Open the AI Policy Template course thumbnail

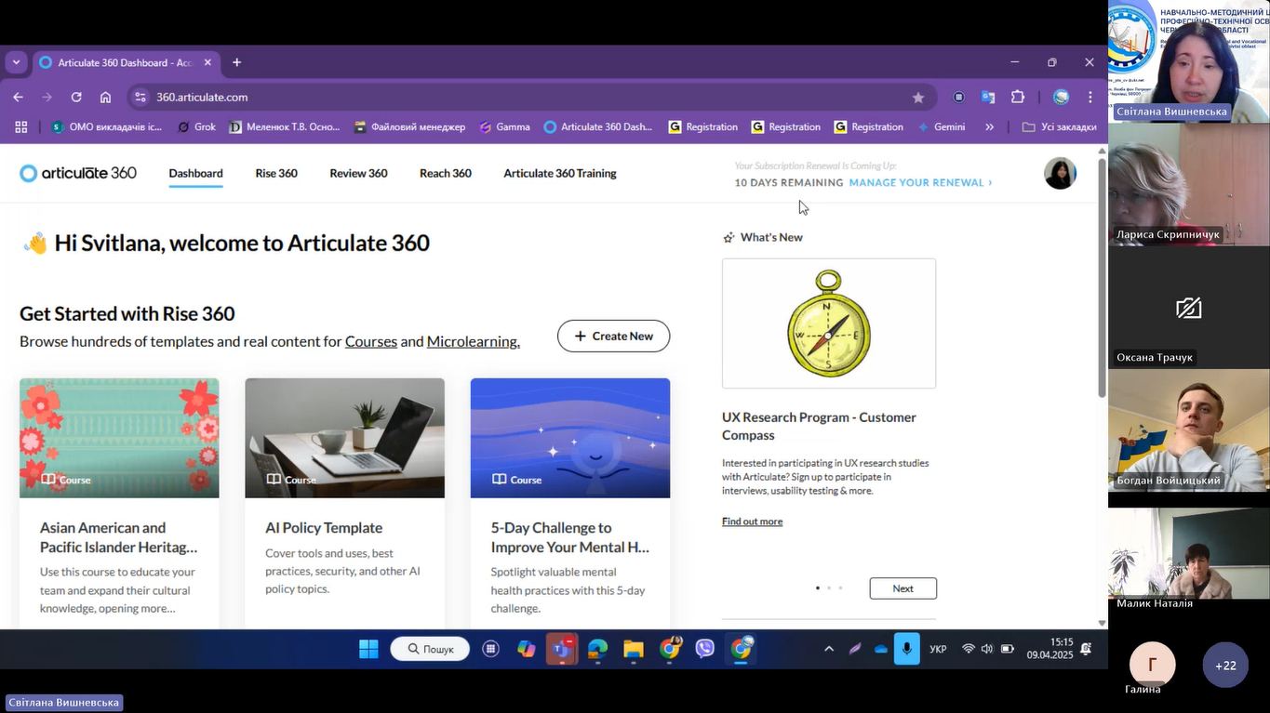344,438
